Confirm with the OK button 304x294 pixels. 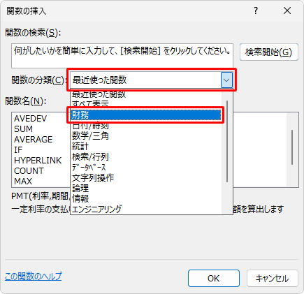tap(214, 279)
